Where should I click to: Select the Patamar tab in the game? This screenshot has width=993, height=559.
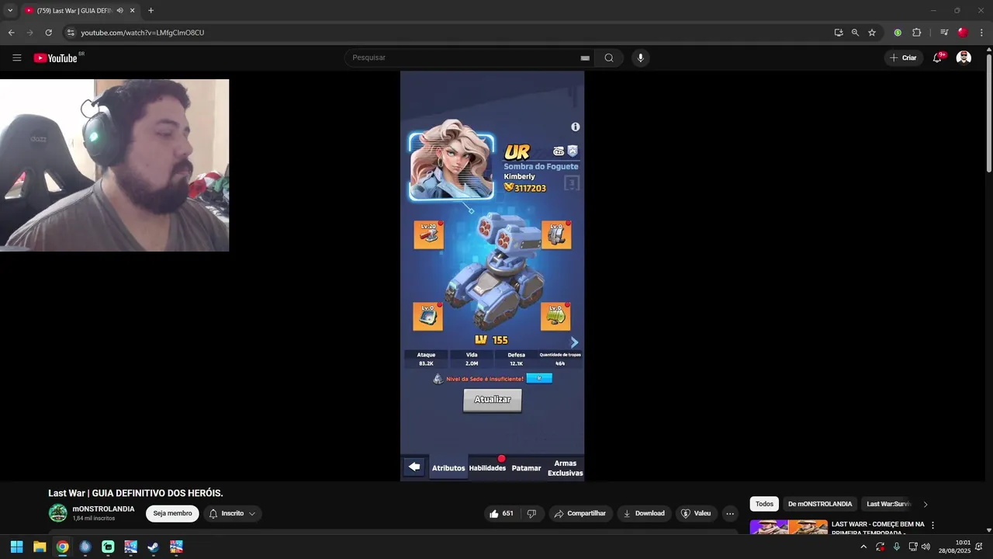(x=526, y=468)
